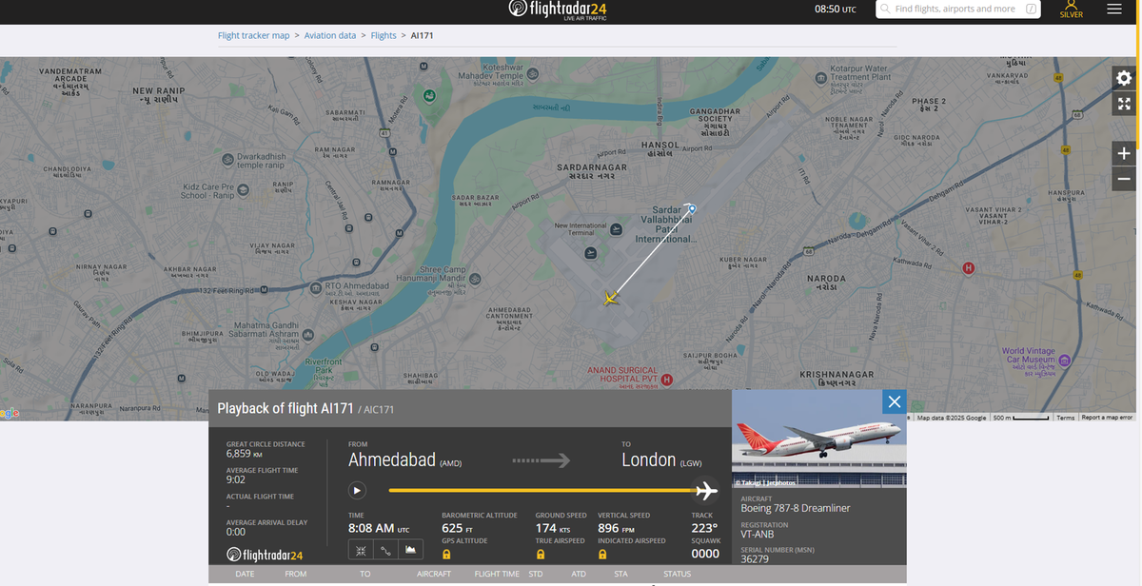Show the altitude graph chart icon
The width and height of the screenshot is (1142, 586).
[410, 550]
